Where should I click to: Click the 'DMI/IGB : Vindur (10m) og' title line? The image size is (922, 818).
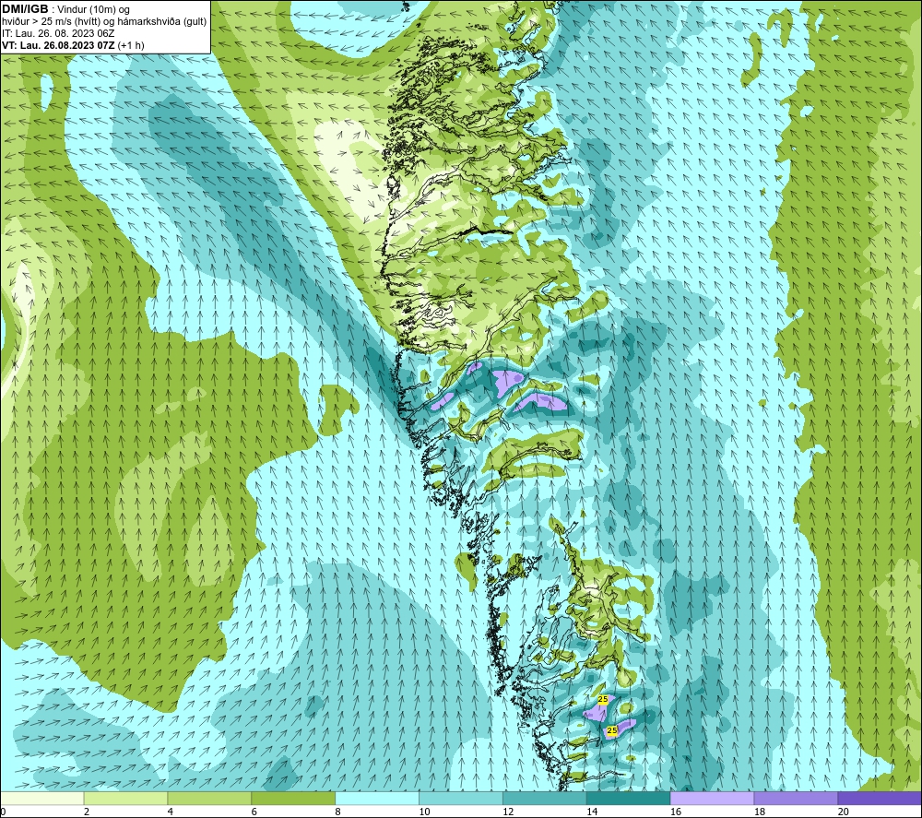pyautogui.click(x=65, y=9)
